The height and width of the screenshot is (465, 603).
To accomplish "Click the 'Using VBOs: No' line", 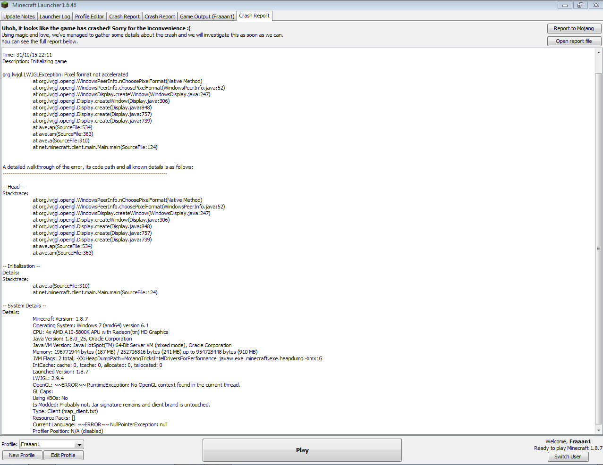I will point(50,398).
